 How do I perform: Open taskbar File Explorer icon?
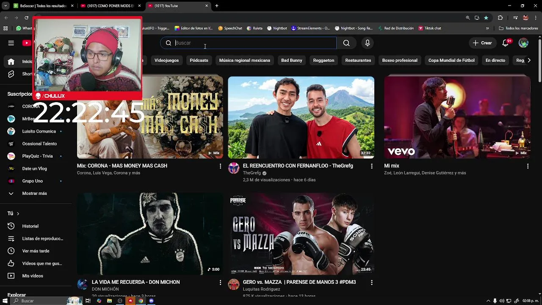[x=109, y=301]
